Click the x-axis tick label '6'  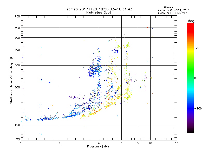click(121, 143)
